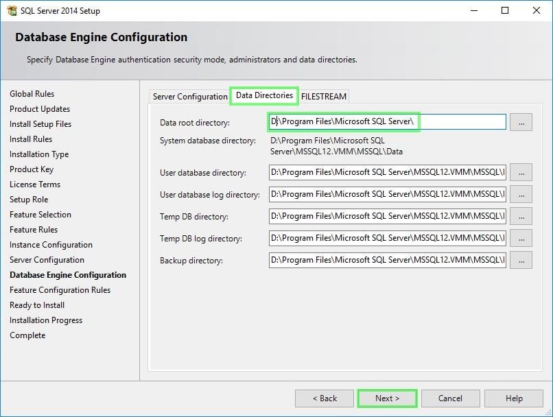Select the Data Directories tab
This screenshot has height=417, width=553.
[265, 95]
